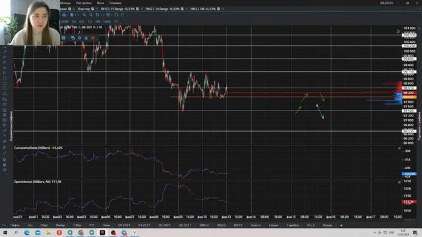The height and width of the screenshot is (237, 422).
Task: Switch to the Кластер chart tab
Action: [x=83, y=9]
